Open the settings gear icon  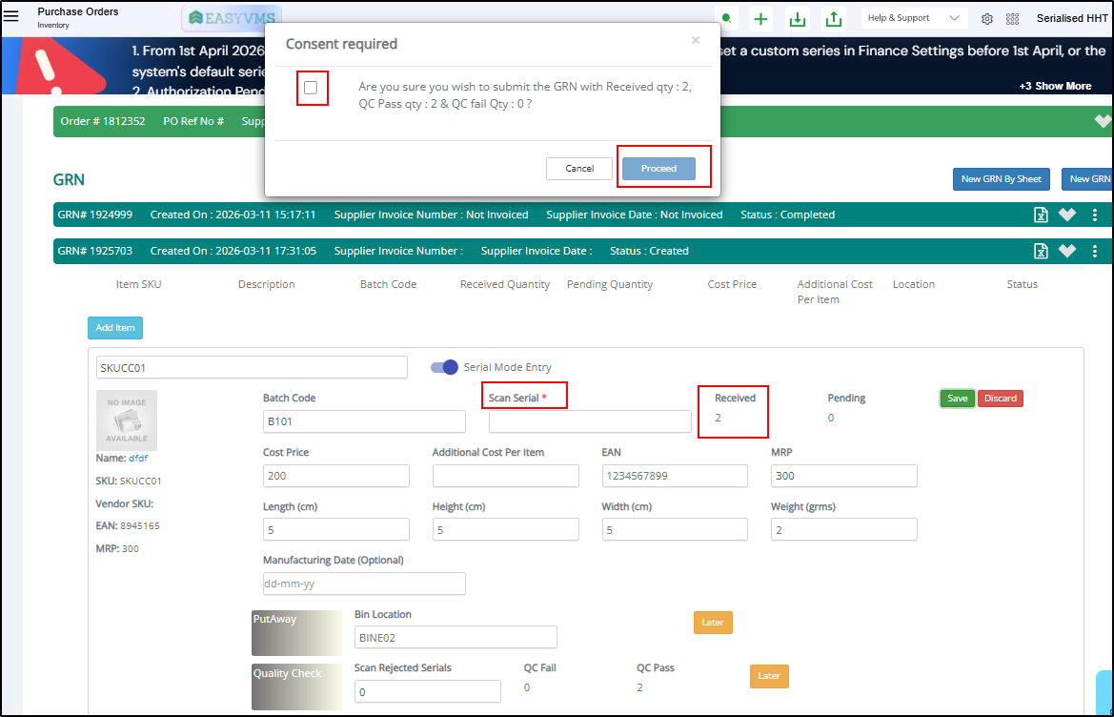tap(987, 19)
